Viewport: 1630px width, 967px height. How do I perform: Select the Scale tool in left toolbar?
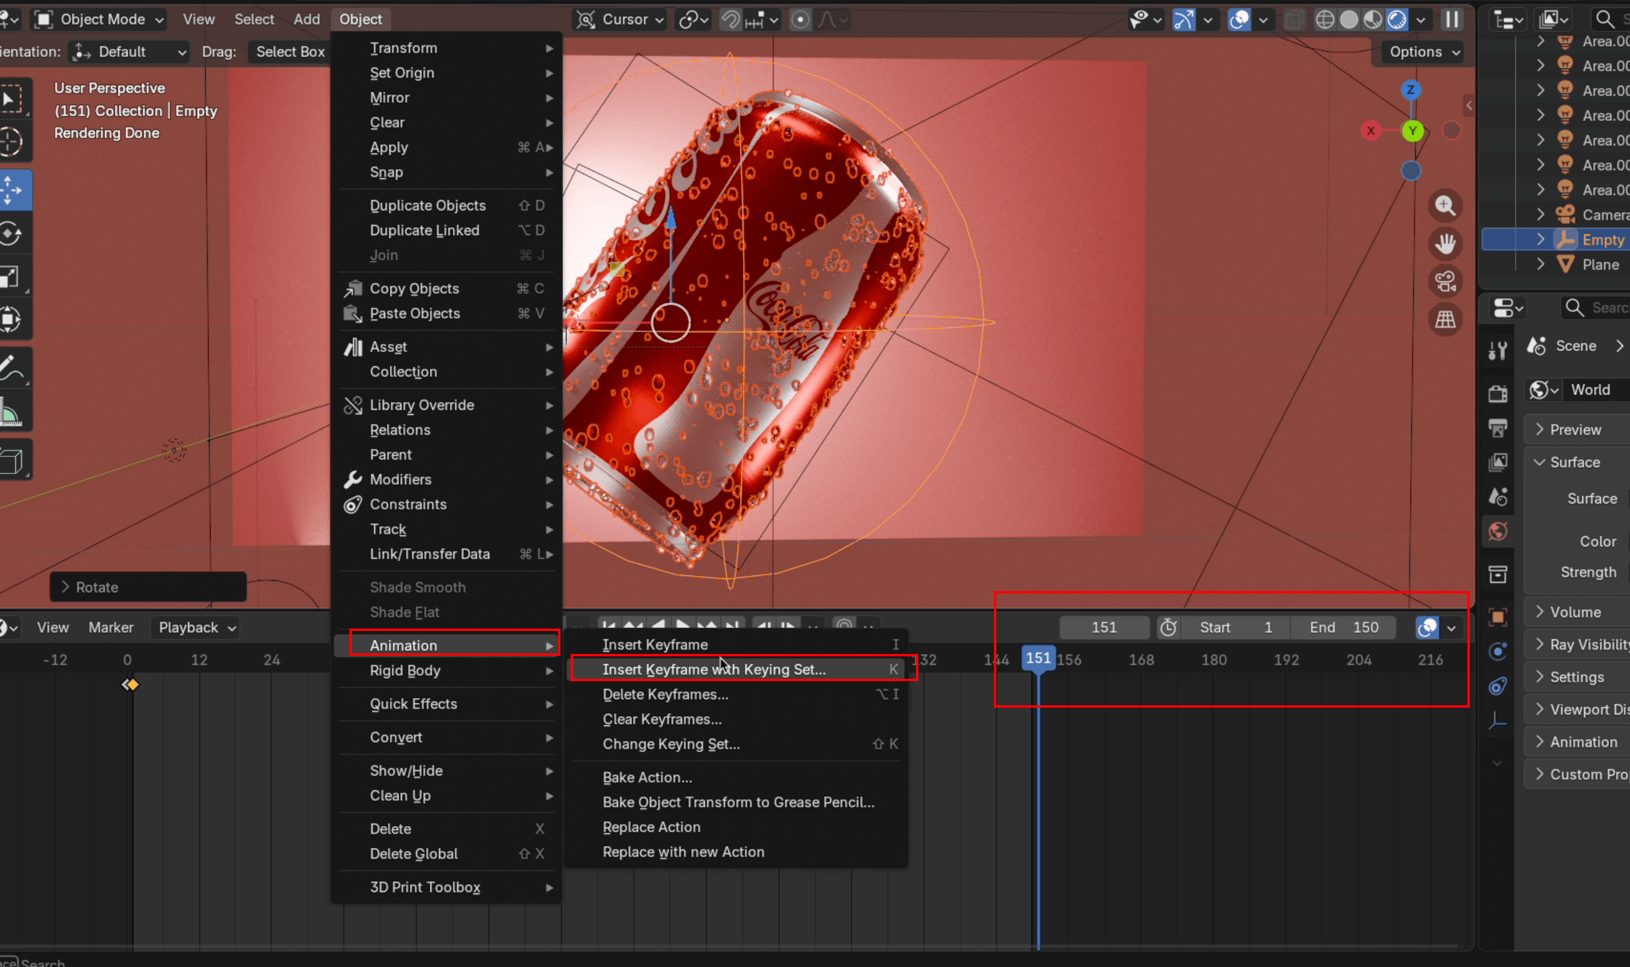click(x=11, y=276)
